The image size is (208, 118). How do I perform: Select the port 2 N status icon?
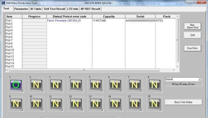36,85
